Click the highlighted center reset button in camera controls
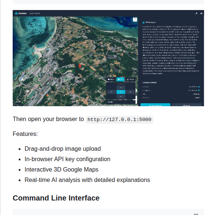The width and height of the screenshot is (216, 215). (x=121, y=92)
